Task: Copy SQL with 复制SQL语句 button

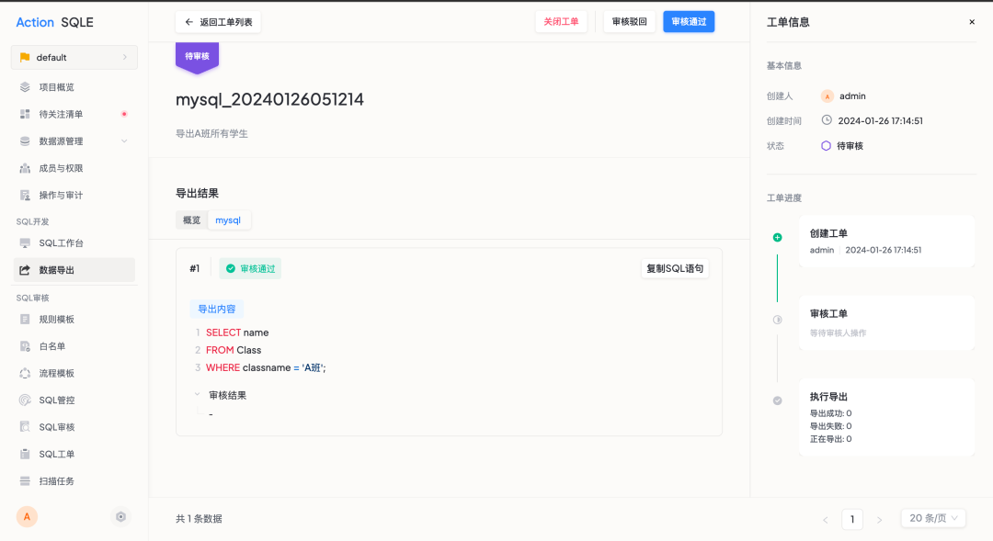Action: pos(675,268)
